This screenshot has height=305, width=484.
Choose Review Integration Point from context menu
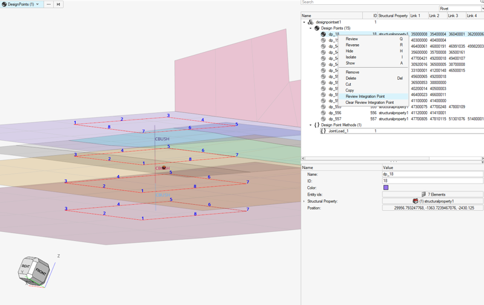click(365, 97)
